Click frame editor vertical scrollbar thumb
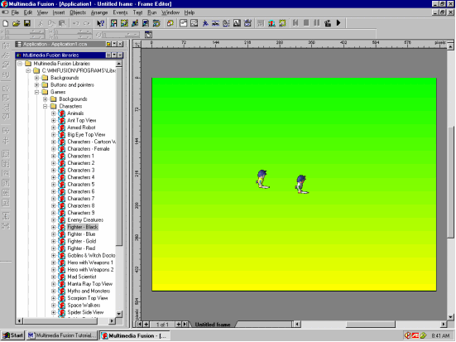The width and height of the screenshot is (456, 342). coord(450,182)
